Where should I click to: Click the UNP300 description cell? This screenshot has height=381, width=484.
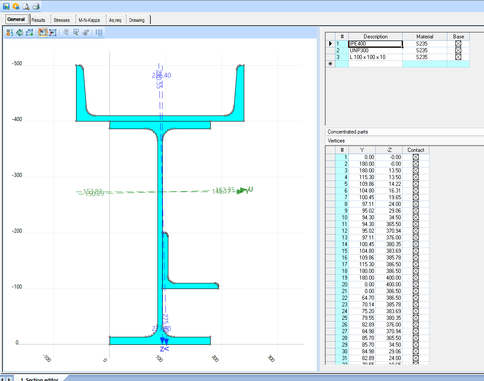[x=375, y=50]
